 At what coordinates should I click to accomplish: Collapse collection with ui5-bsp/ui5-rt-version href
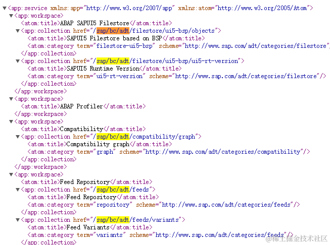(x=18, y=61)
